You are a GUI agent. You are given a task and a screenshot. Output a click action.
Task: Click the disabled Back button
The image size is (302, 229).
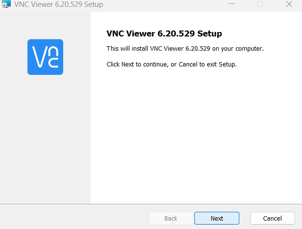pyautogui.click(x=171, y=218)
